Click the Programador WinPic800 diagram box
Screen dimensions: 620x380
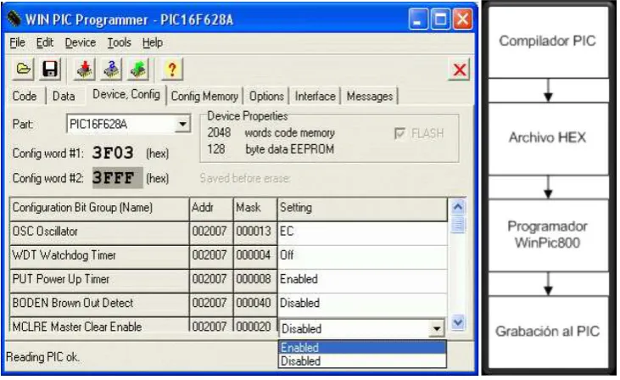coord(548,235)
